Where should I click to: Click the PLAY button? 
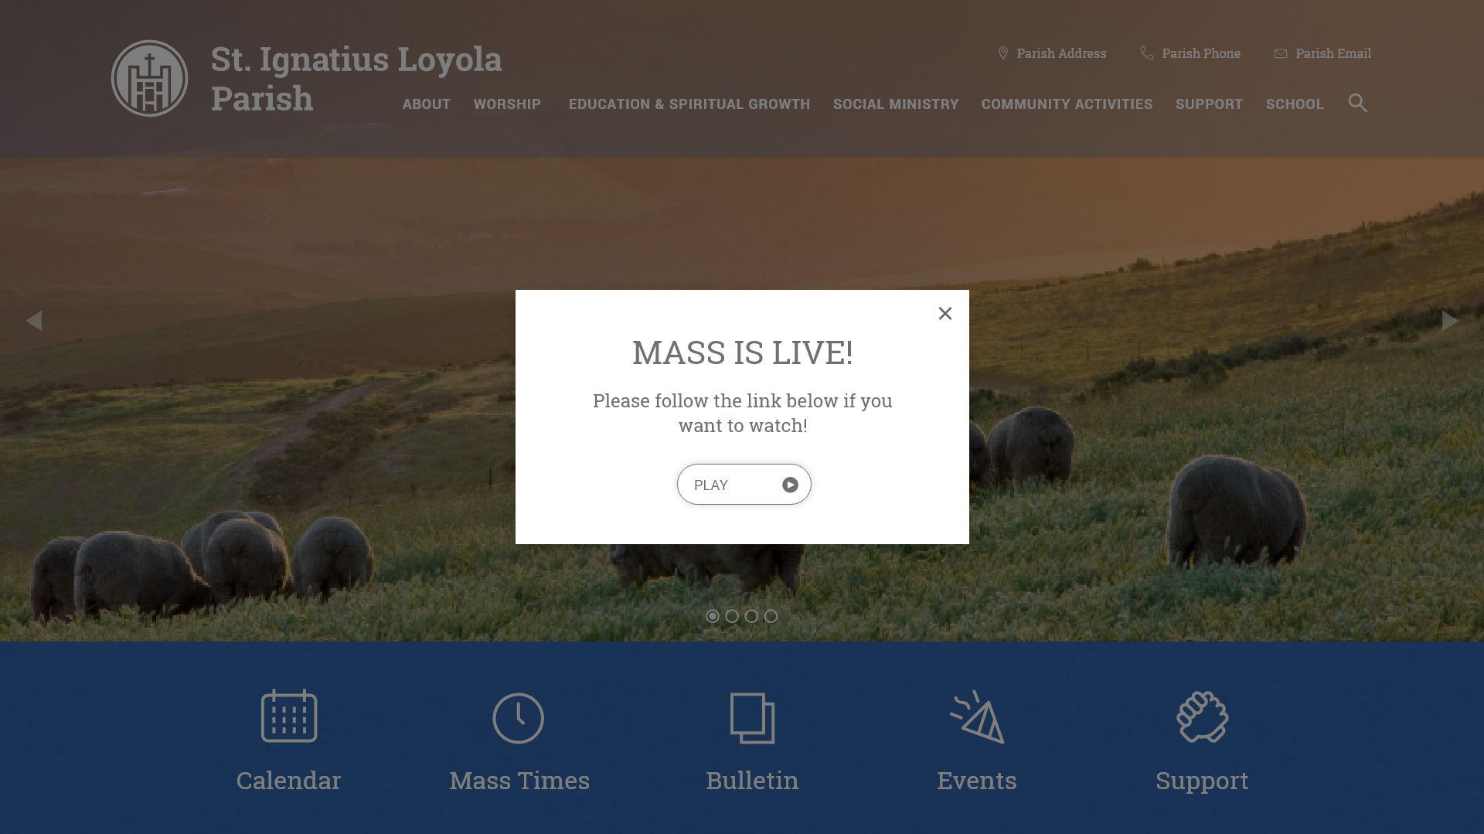[744, 485]
